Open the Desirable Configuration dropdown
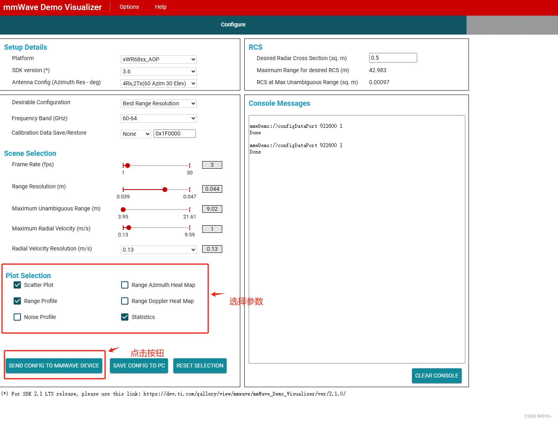558x422 pixels. click(x=159, y=103)
